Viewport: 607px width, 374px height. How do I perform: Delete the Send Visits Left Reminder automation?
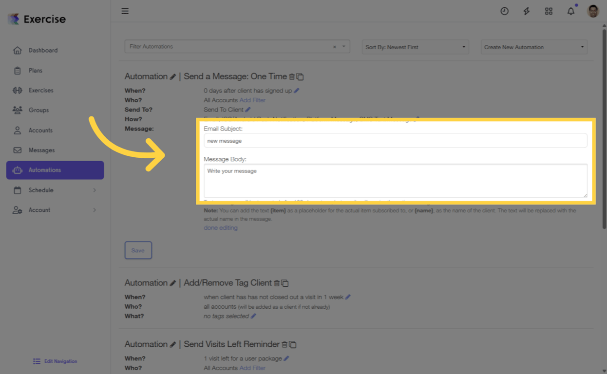(285, 345)
